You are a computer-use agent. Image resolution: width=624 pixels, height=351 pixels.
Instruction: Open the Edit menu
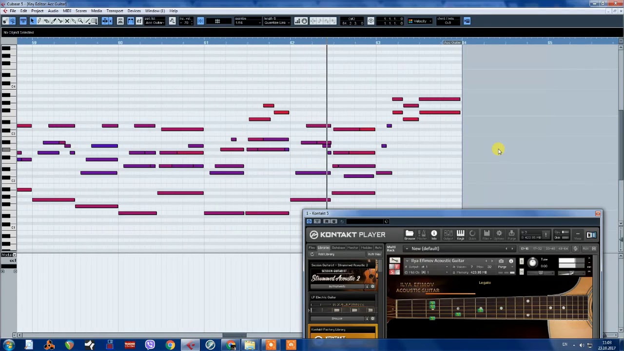coord(23,11)
